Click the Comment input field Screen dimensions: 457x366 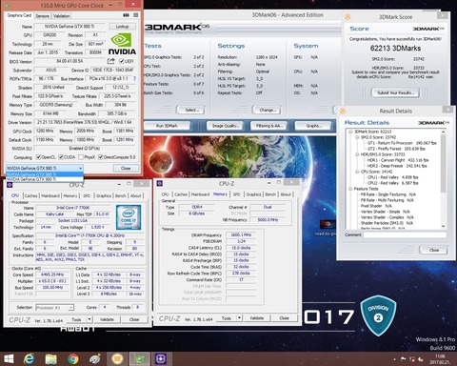click(405, 234)
